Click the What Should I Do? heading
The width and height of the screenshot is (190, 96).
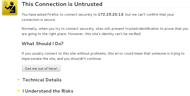[42, 43]
